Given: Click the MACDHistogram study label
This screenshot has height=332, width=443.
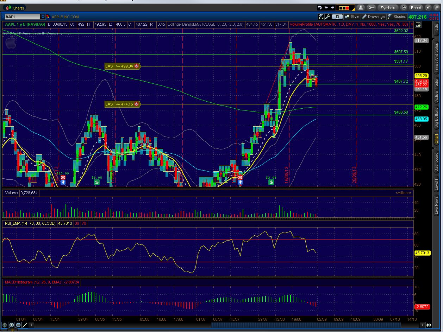Looking at the screenshot, I should pos(33,282).
